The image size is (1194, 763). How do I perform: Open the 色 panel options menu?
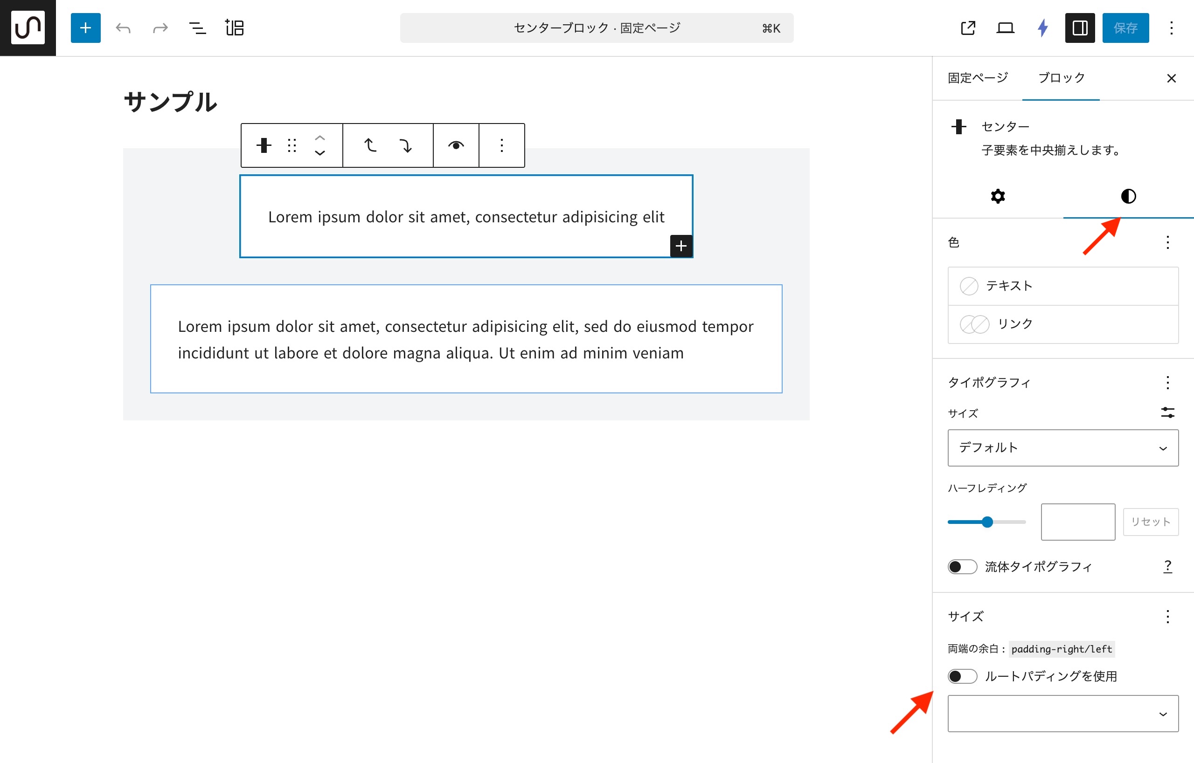coord(1168,242)
